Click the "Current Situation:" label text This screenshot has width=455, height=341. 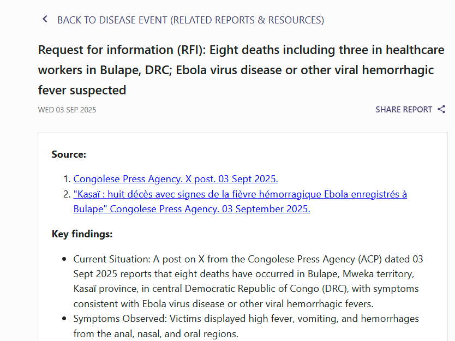[x=112, y=259]
